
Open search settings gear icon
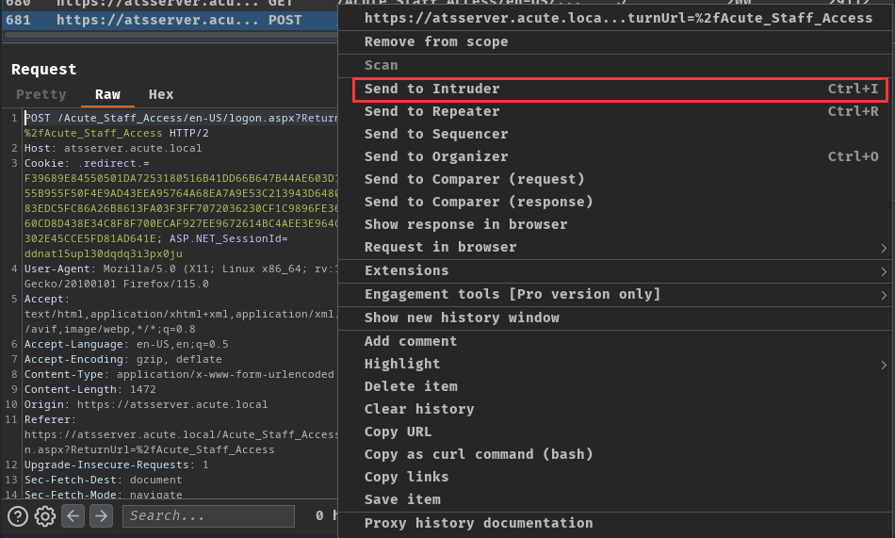(45, 516)
